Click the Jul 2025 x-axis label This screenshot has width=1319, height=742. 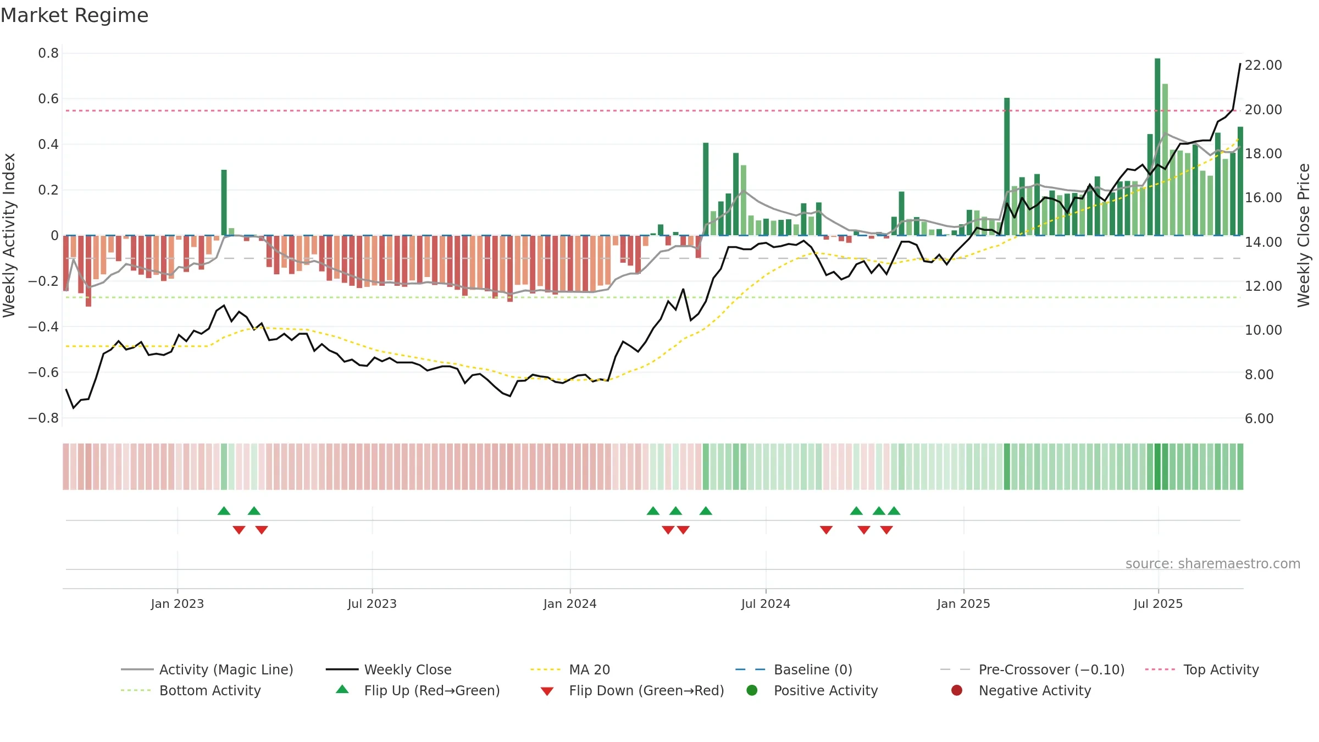pyautogui.click(x=1158, y=603)
